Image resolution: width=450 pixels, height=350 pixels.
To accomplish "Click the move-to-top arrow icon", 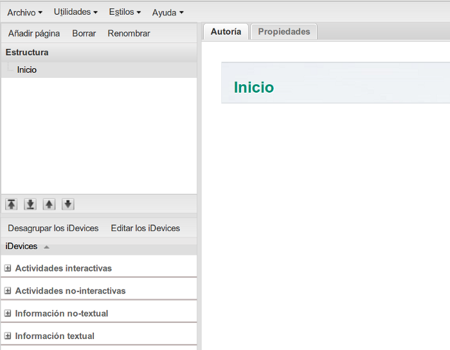I will point(12,205).
